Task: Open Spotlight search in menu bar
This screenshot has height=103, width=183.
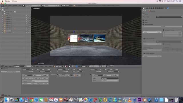Action: pyautogui.click(x=177, y=1)
